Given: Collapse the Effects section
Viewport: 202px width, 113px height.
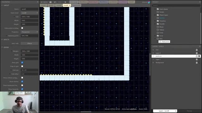Looking at the screenshot, I should point(2,40).
